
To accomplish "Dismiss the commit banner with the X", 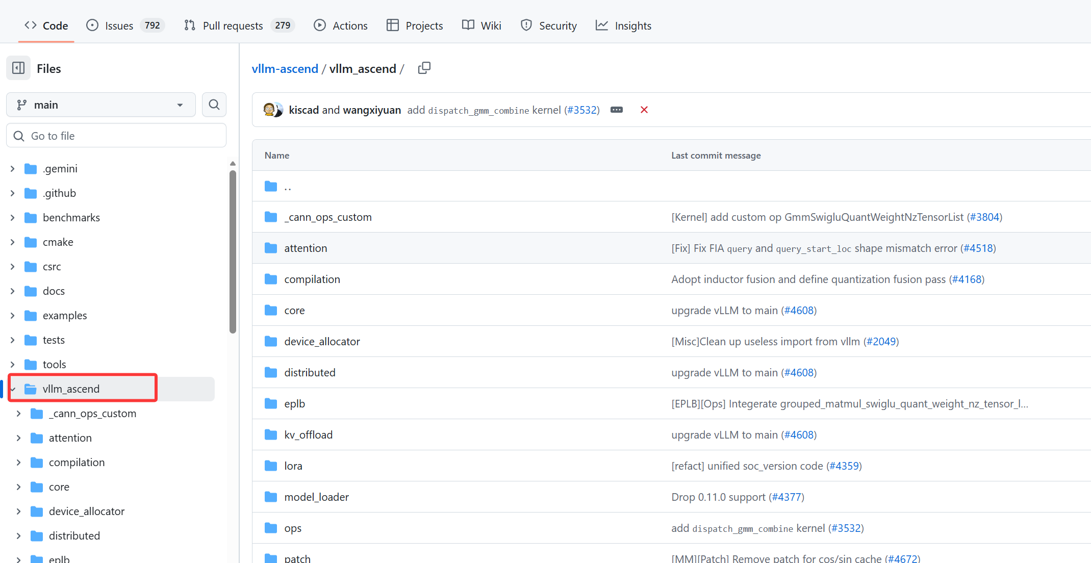I will (644, 110).
